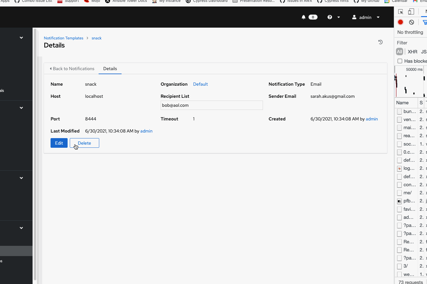Select the mai… request row

point(411,128)
